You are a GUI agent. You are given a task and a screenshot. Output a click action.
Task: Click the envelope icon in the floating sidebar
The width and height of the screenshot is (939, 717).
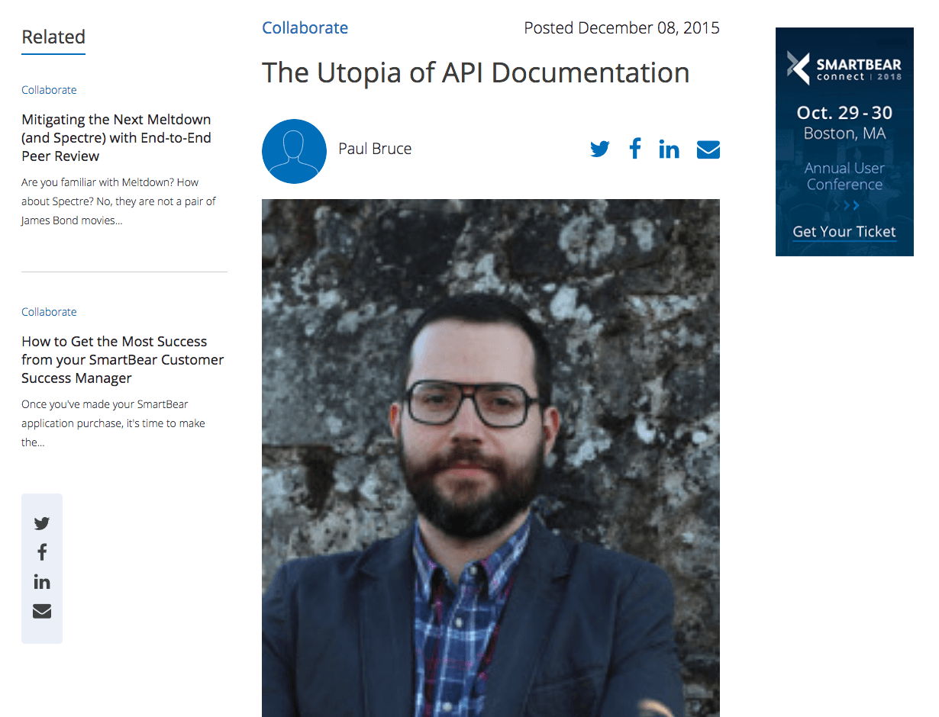click(42, 611)
